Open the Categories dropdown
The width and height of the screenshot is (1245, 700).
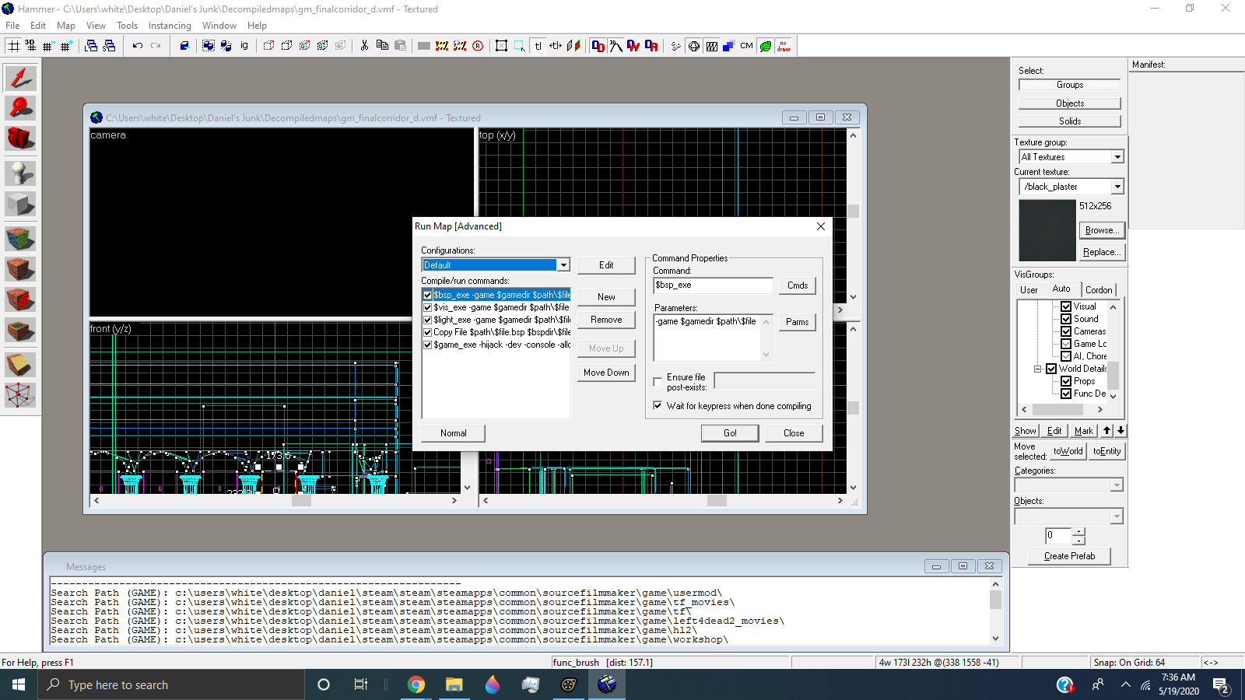1117,485
